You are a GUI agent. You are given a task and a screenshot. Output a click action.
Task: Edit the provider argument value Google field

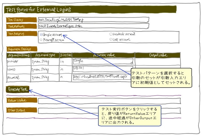[103, 61]
